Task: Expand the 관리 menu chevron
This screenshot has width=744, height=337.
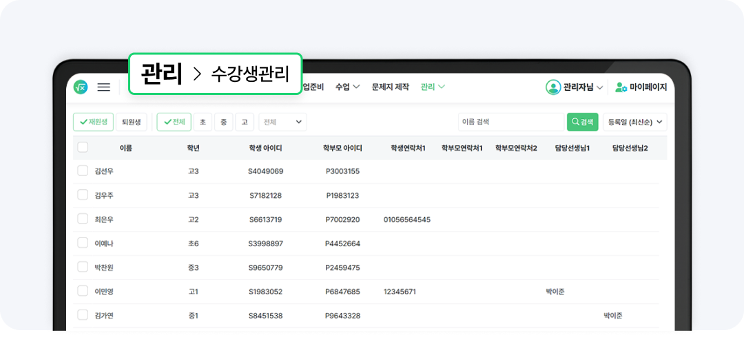Action: coord(442,87)
